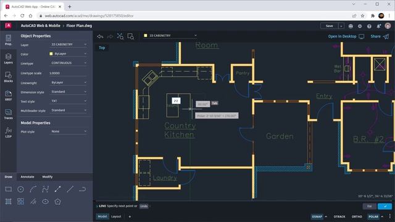
Task: Select the Array grid tool
Action: (x=20, y=202)
